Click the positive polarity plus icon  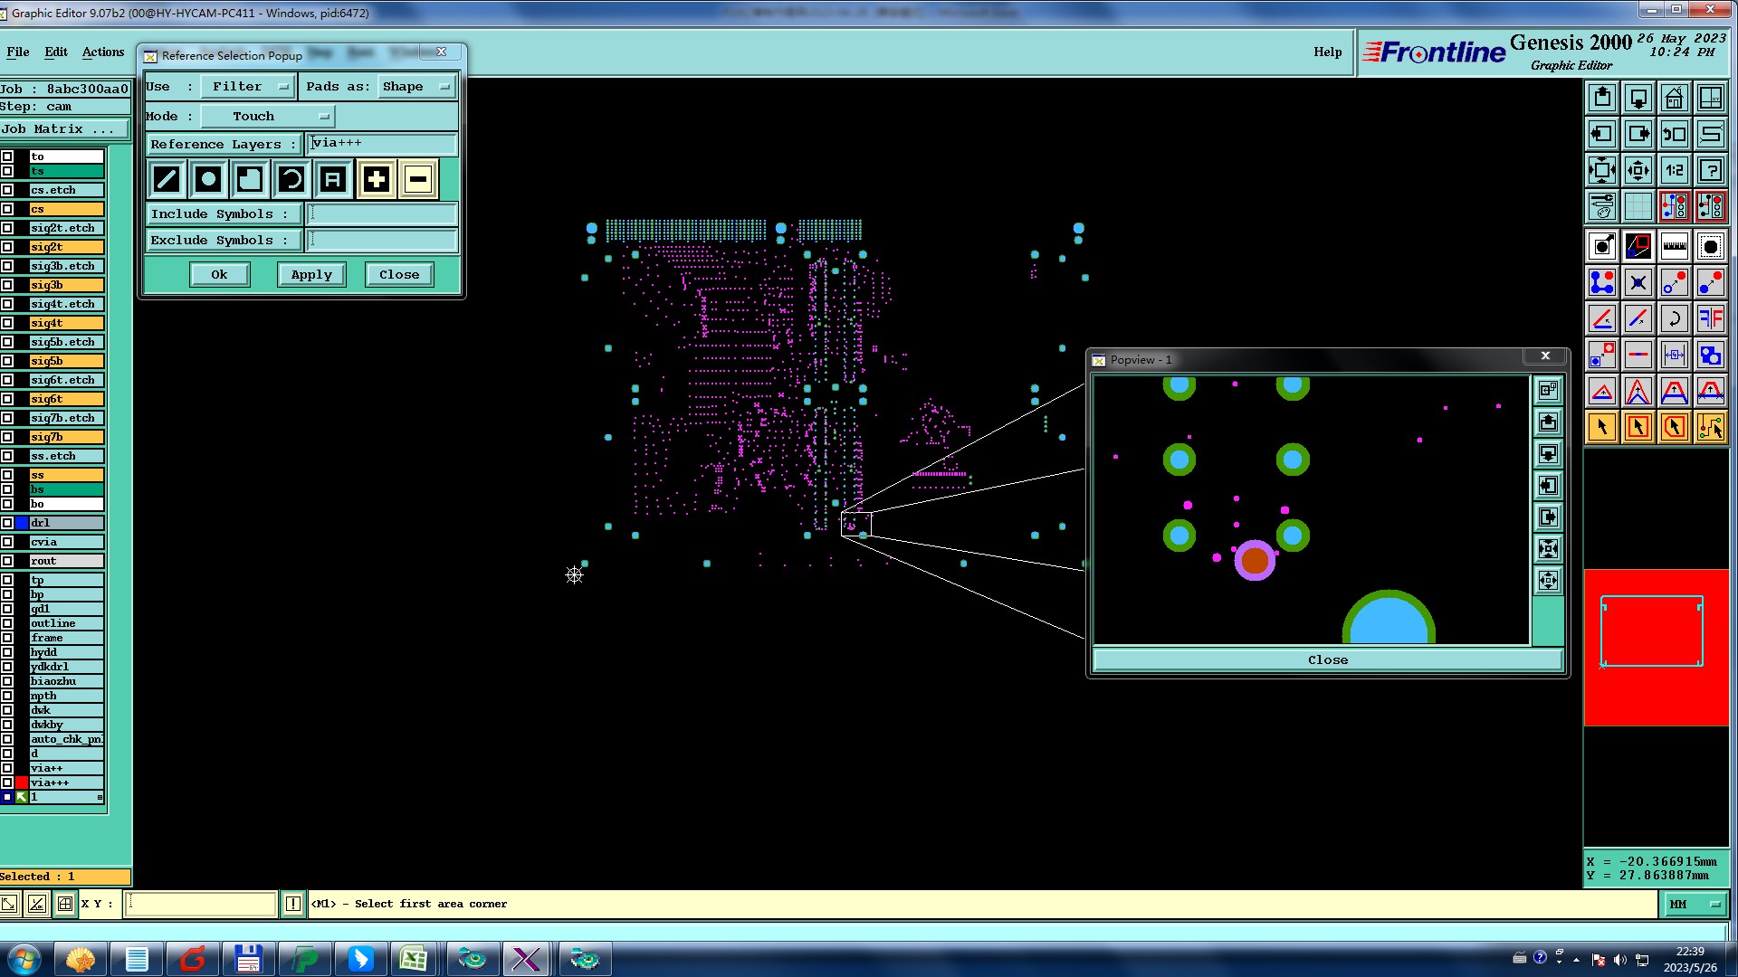[x=377, y=179]
